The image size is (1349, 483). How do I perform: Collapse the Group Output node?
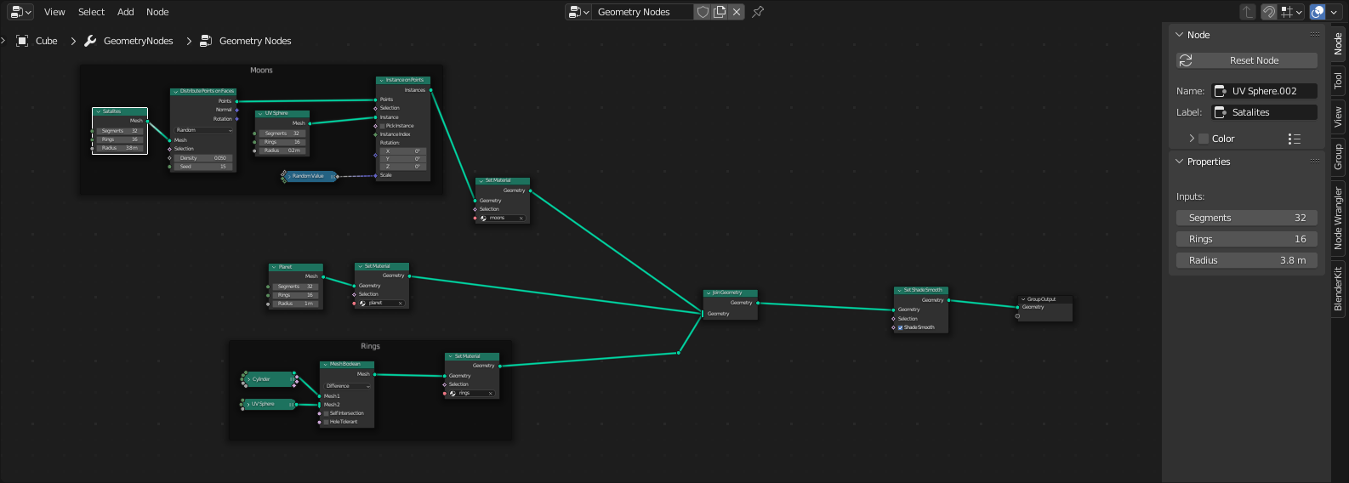point(1023,299)
